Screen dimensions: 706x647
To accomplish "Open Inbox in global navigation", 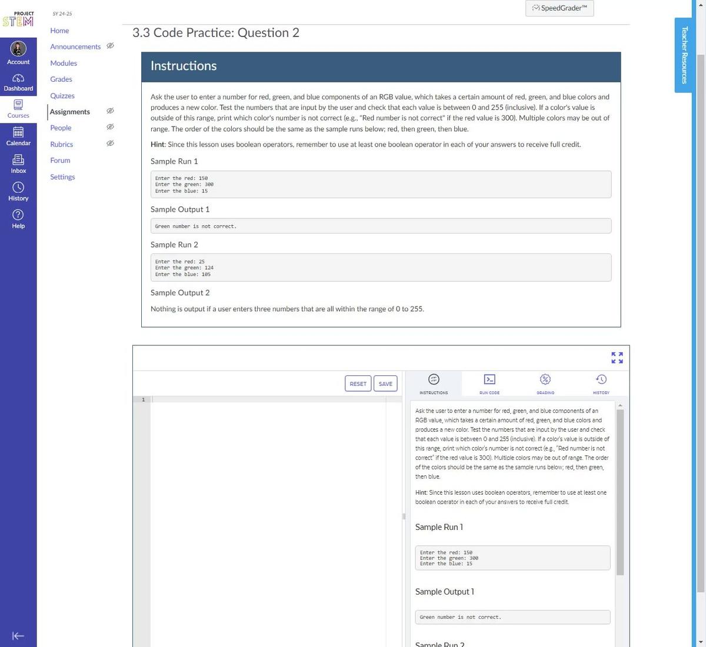I will (18, 164).
